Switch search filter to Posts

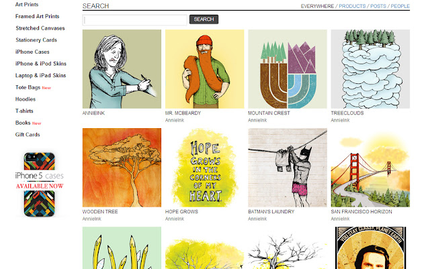pyautogui.click(x=378, y=6)
